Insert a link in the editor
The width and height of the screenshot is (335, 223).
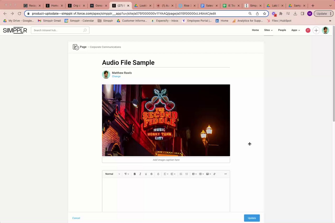tap(214, 174)
